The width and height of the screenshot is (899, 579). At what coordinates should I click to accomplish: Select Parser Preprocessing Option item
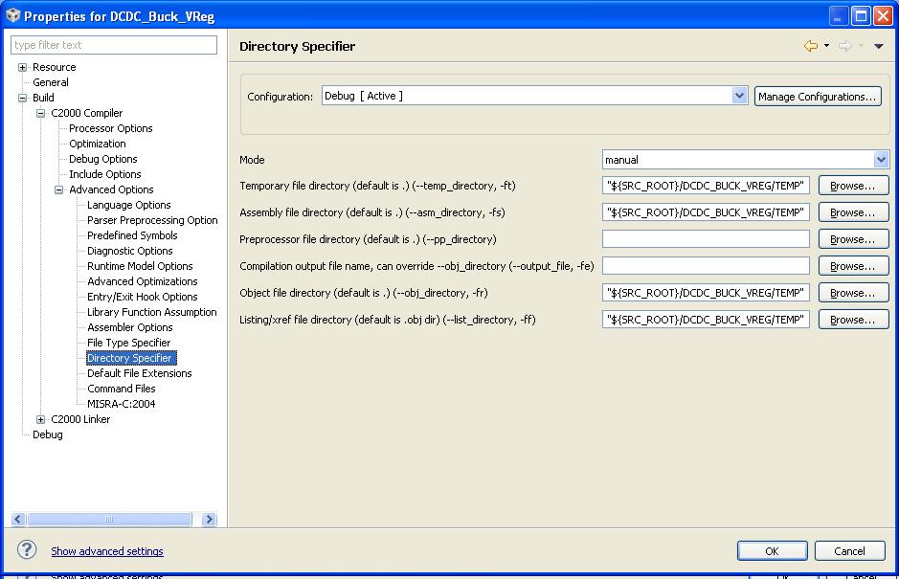pyautogui.click(x=152, y=220)
